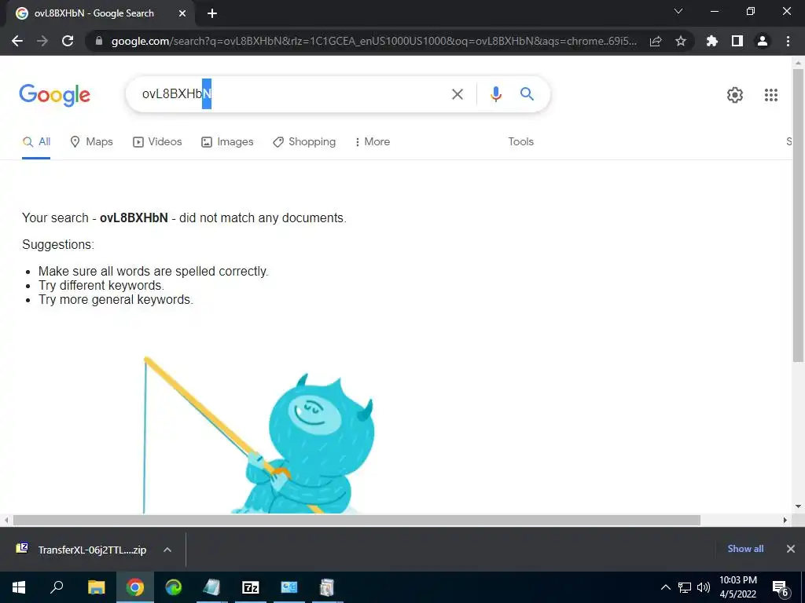Show hidden system tray icons
805x603 pixels.
665,587
